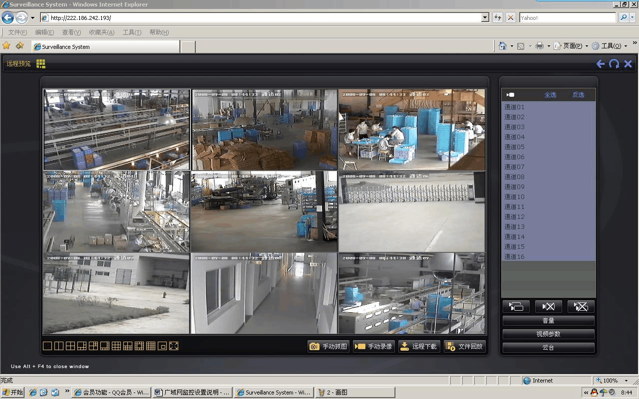Start manual recording with 手动录像
Viewport: 639px width, 399px height.
tap(373, 346)
